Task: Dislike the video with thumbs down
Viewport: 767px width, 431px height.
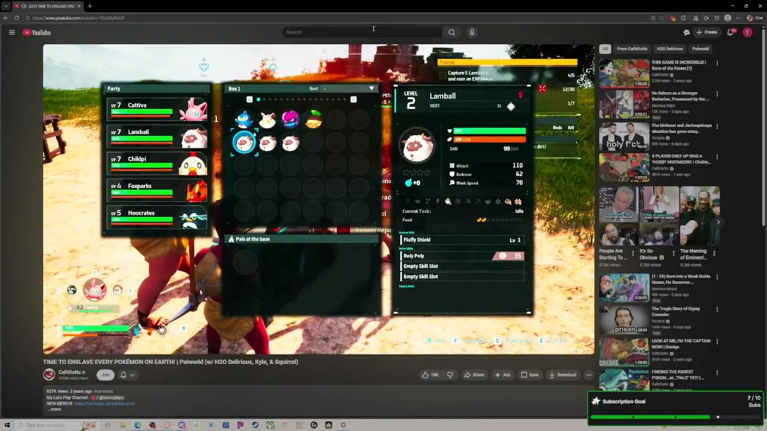Action: [450, 375]
